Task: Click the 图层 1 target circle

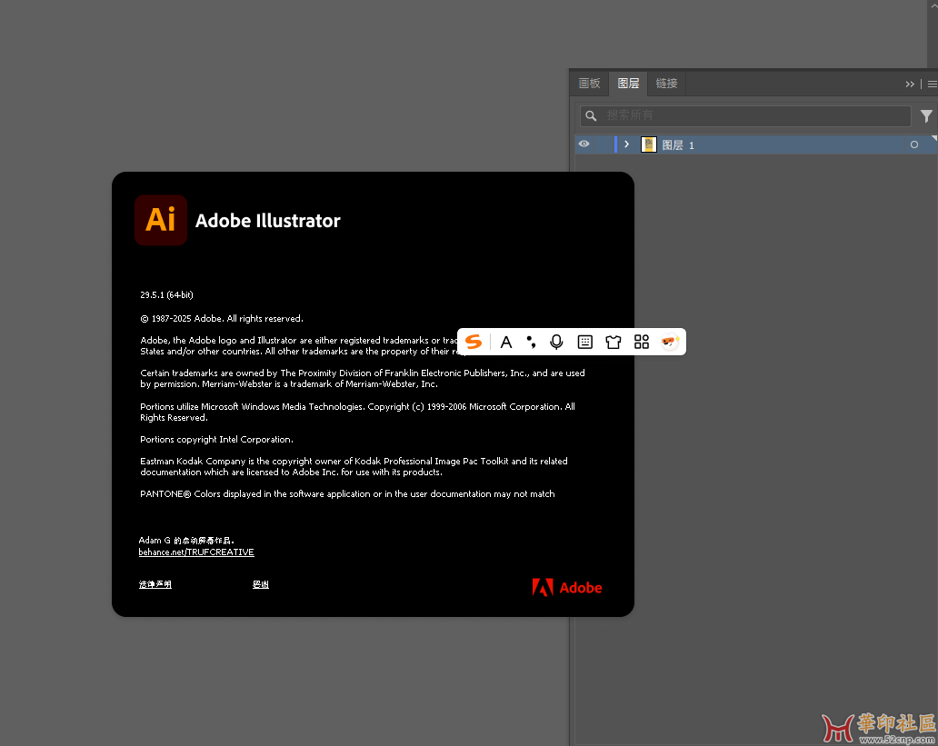Action: tap(914, 144)
